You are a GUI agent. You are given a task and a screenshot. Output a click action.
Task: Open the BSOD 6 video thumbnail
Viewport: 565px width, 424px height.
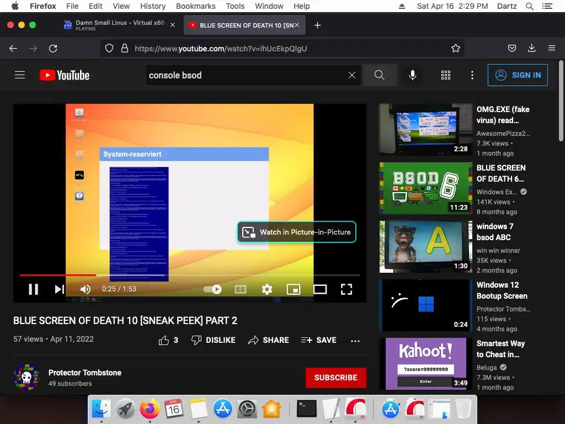(425, 188)
